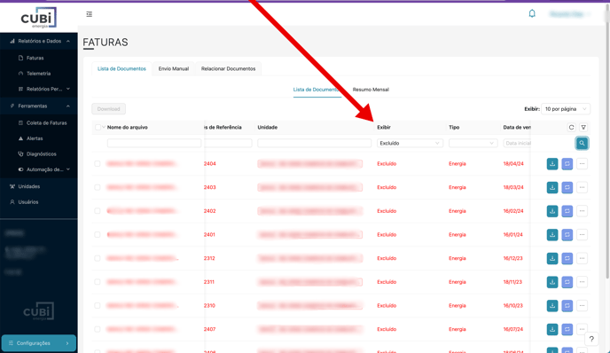This screenshot has height=353, width=610.
Task: Click the blue search magnifier button
Action: pyautogui.click(x=582, y=143)
